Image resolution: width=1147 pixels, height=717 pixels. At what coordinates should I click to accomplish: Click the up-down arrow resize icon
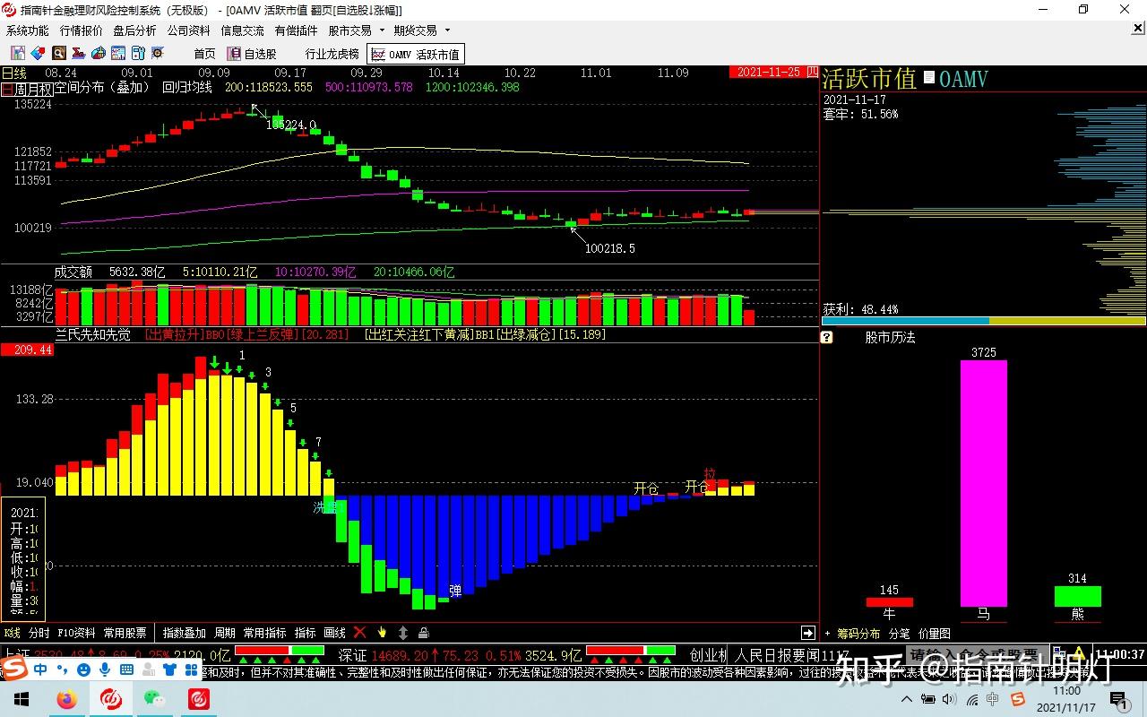403,633
